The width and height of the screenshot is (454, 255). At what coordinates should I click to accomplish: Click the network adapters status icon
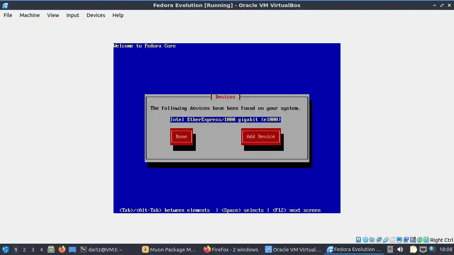[x=379, y=240]
